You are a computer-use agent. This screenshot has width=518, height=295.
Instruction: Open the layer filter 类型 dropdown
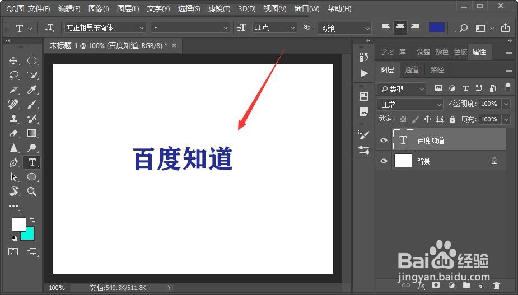click(x=402, y=89)
